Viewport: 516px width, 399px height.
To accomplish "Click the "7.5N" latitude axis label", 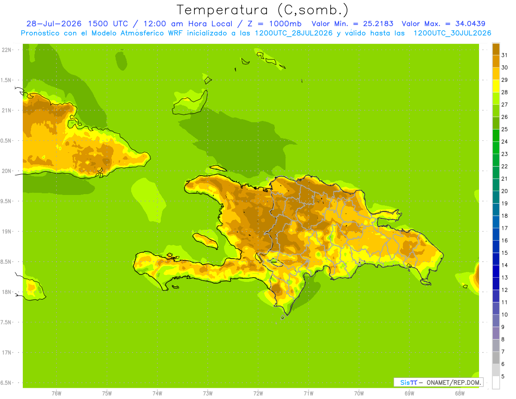I will coord(6,322).
